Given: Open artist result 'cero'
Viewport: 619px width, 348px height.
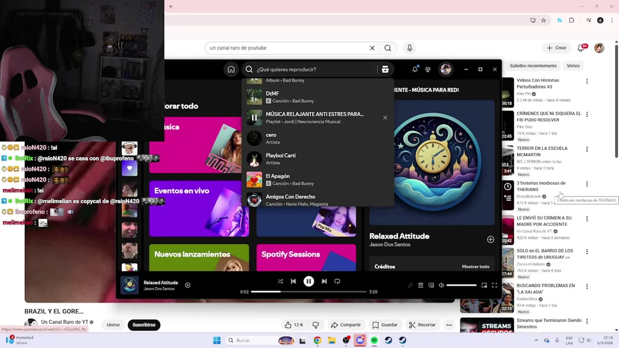Looking at the screenshot, I should coord(318,138).
